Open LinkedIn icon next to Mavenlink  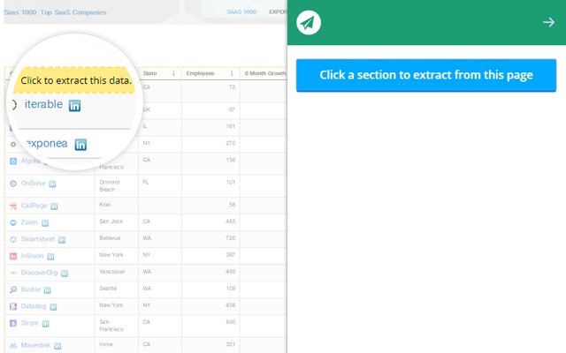(x=57, y=346)
